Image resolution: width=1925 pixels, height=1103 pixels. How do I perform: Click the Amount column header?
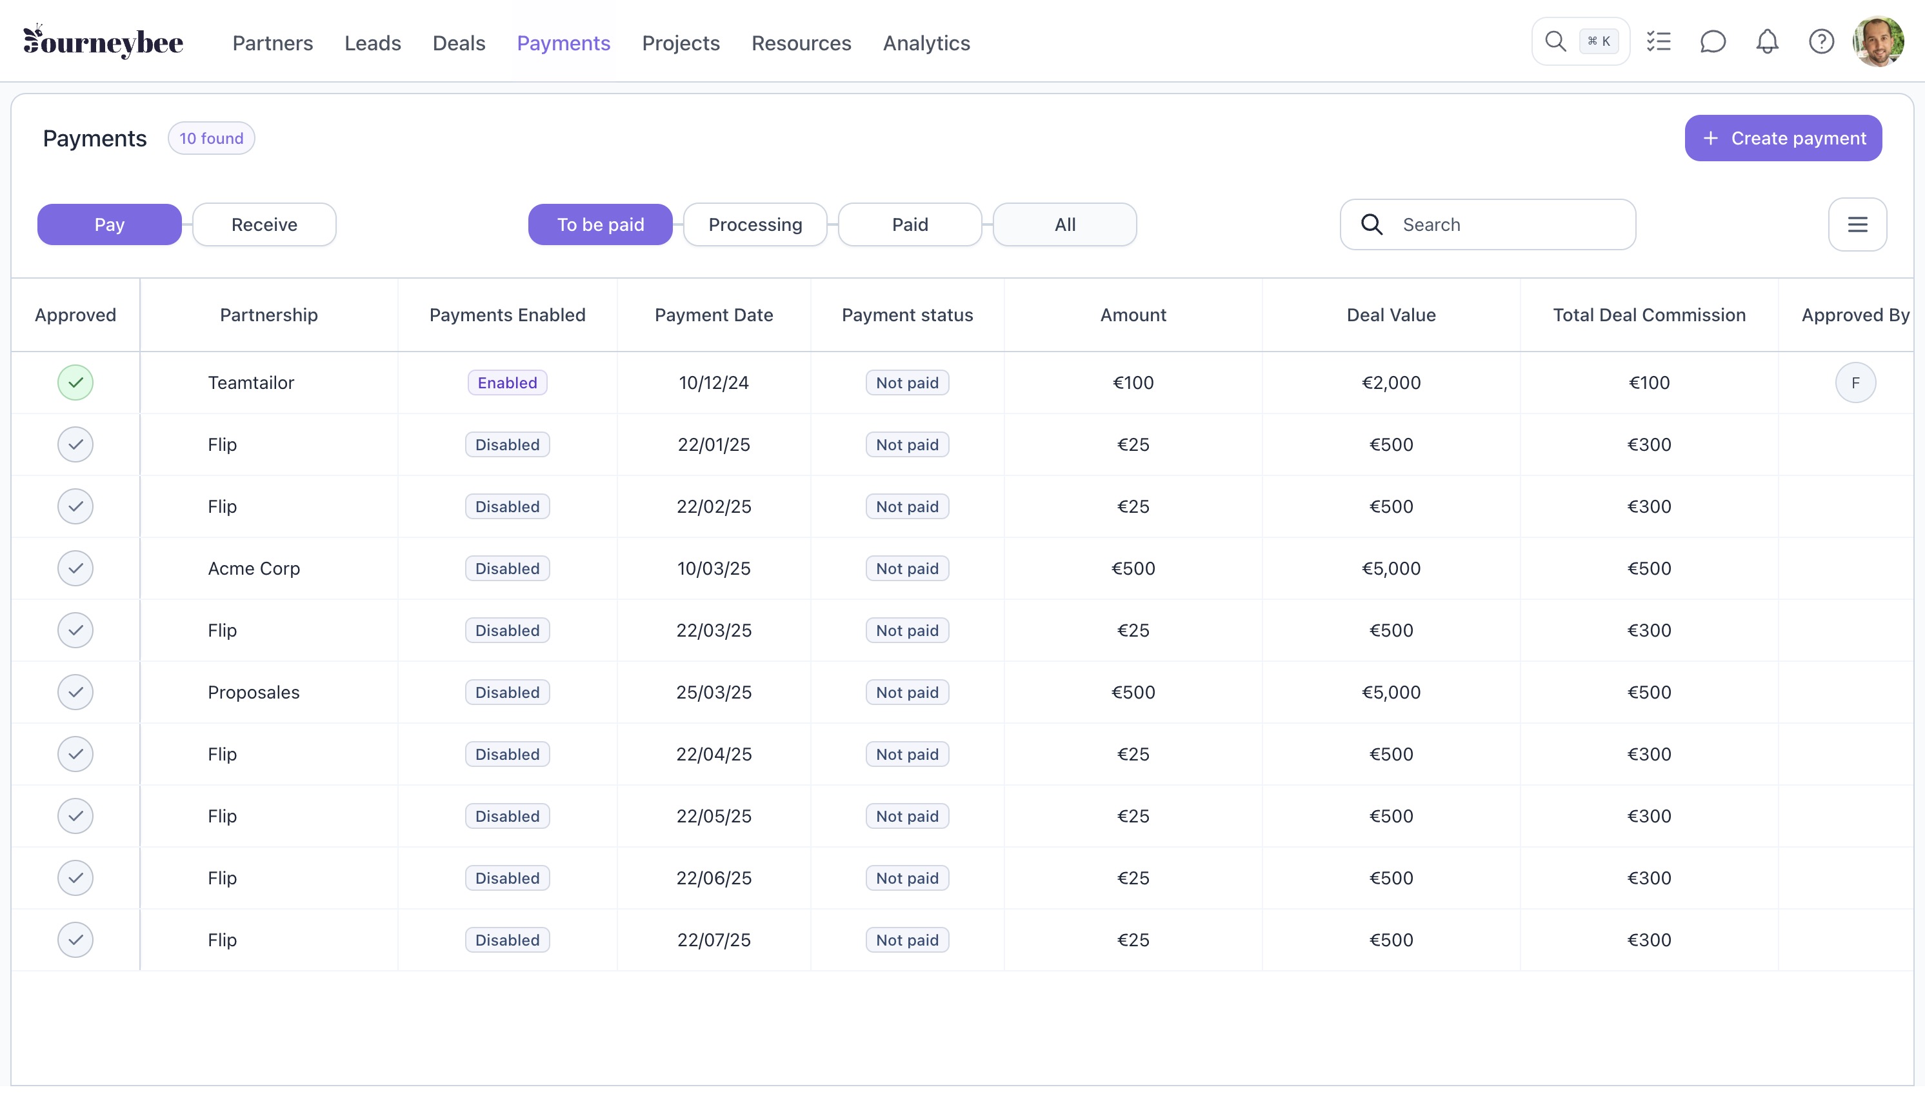tap(1133, 315)
